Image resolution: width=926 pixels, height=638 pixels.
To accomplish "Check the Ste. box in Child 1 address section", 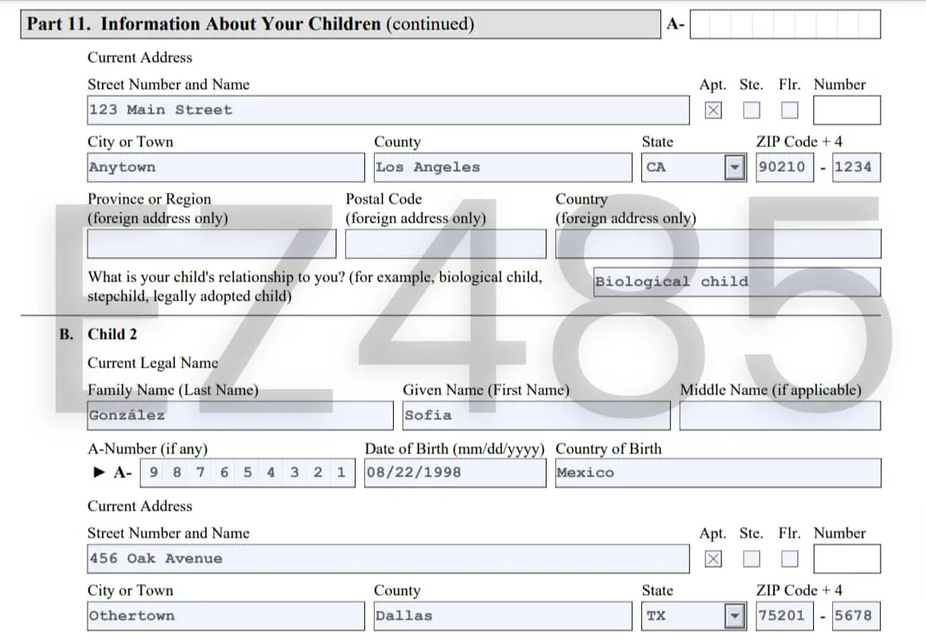I will pyautogui.click(x=751, y=110).
